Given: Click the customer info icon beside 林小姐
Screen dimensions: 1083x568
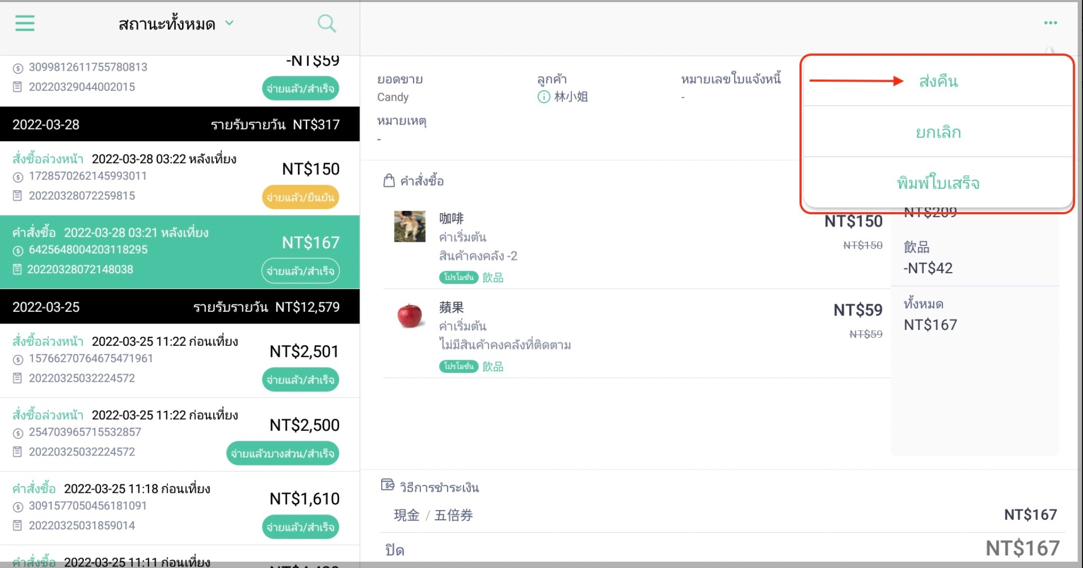Looking at the screenshot, I should 544,97.
